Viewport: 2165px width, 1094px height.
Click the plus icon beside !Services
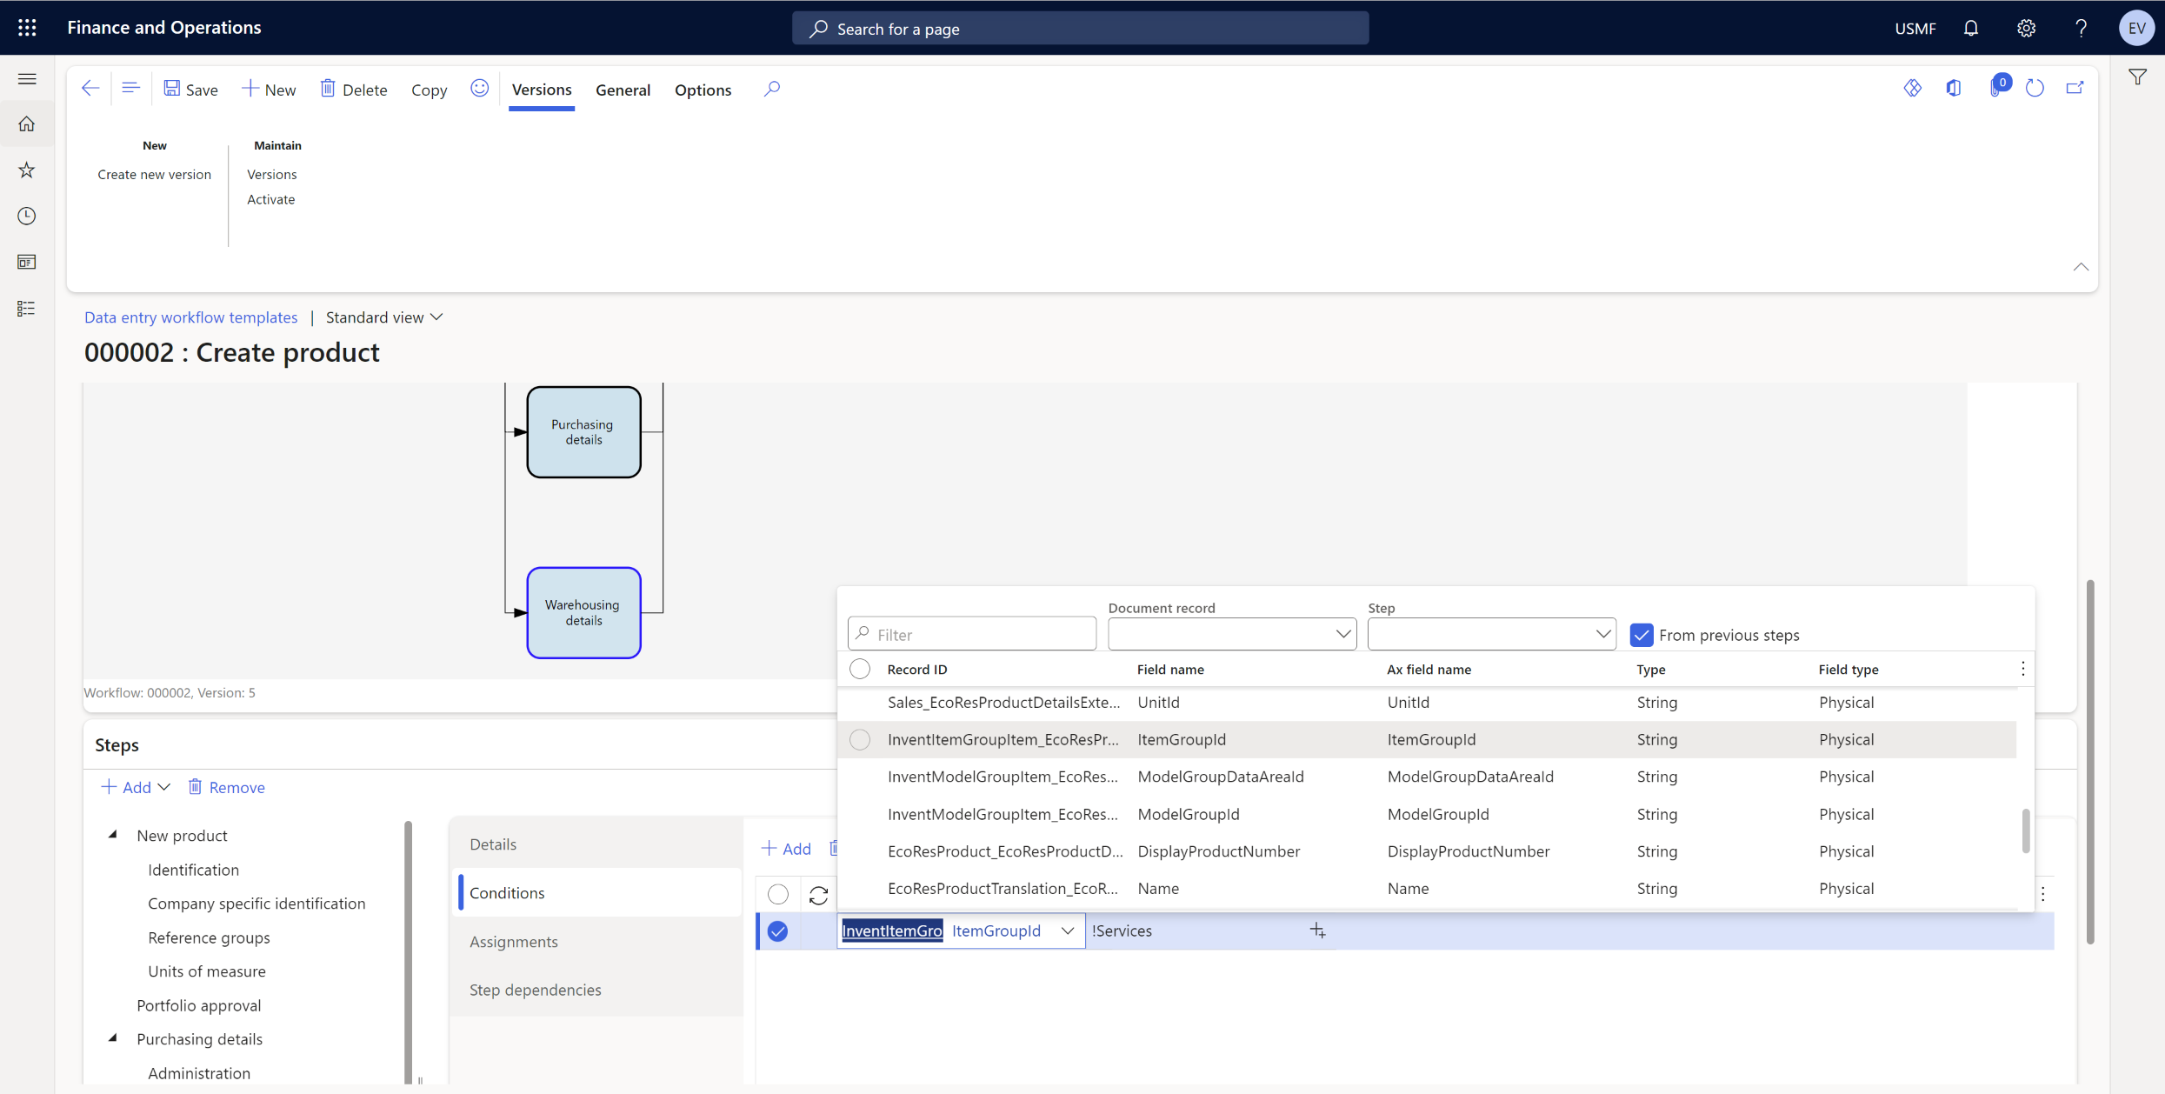click(x=1318, y=931)
